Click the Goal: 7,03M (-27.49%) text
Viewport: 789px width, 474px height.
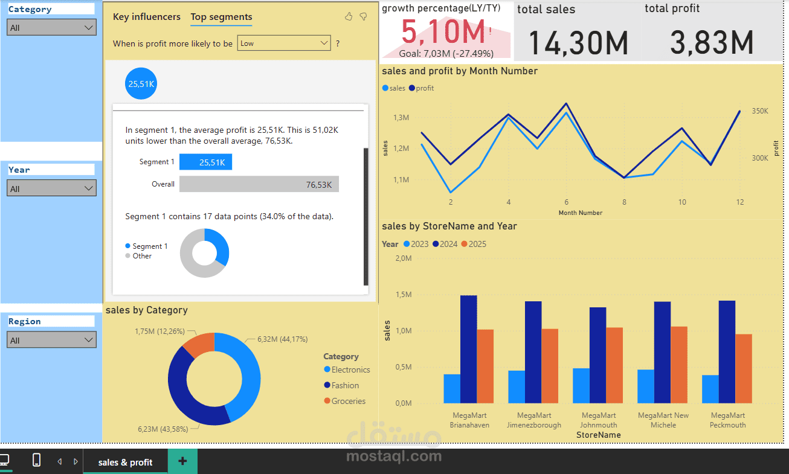446,53
